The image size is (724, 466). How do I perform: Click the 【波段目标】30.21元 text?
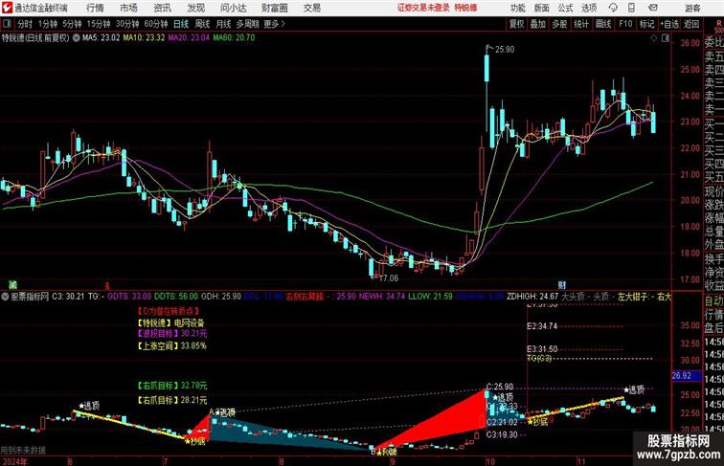point(171,334)
